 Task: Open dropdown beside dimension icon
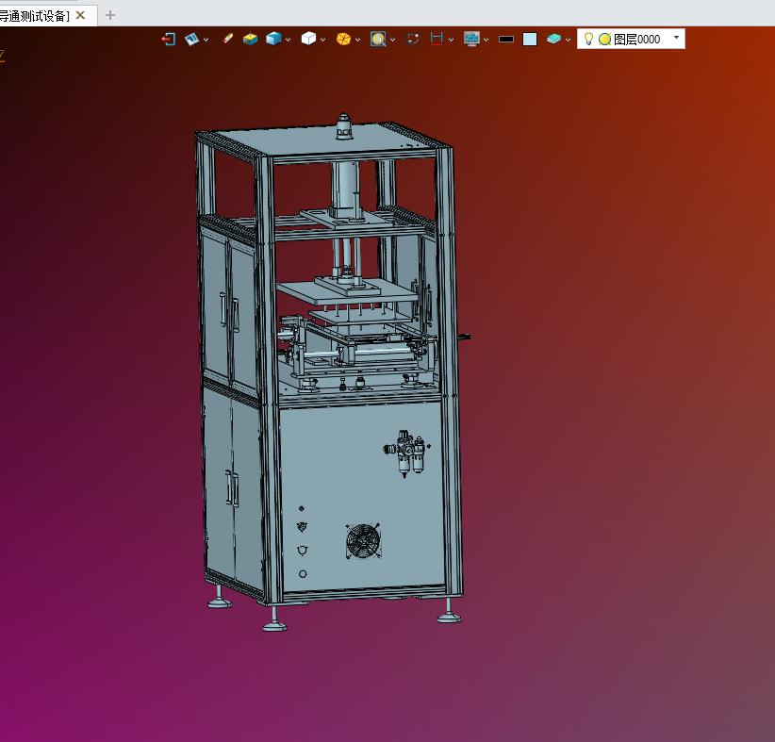point(451,40)
